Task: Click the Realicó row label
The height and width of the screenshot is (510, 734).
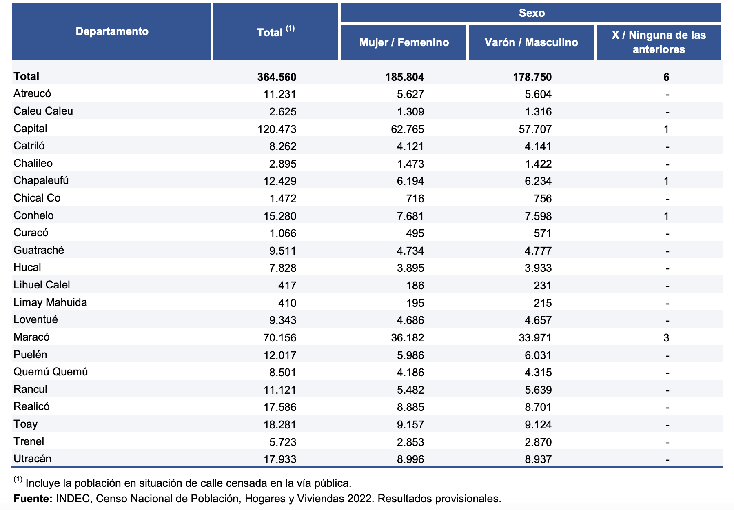Action: point(31,406)
